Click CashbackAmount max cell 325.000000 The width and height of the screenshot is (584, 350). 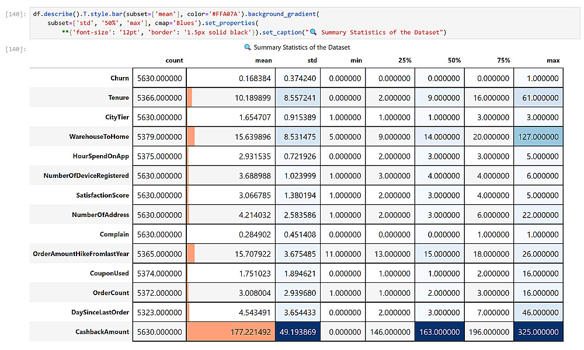pyautogui.click(x=538, y=332)
